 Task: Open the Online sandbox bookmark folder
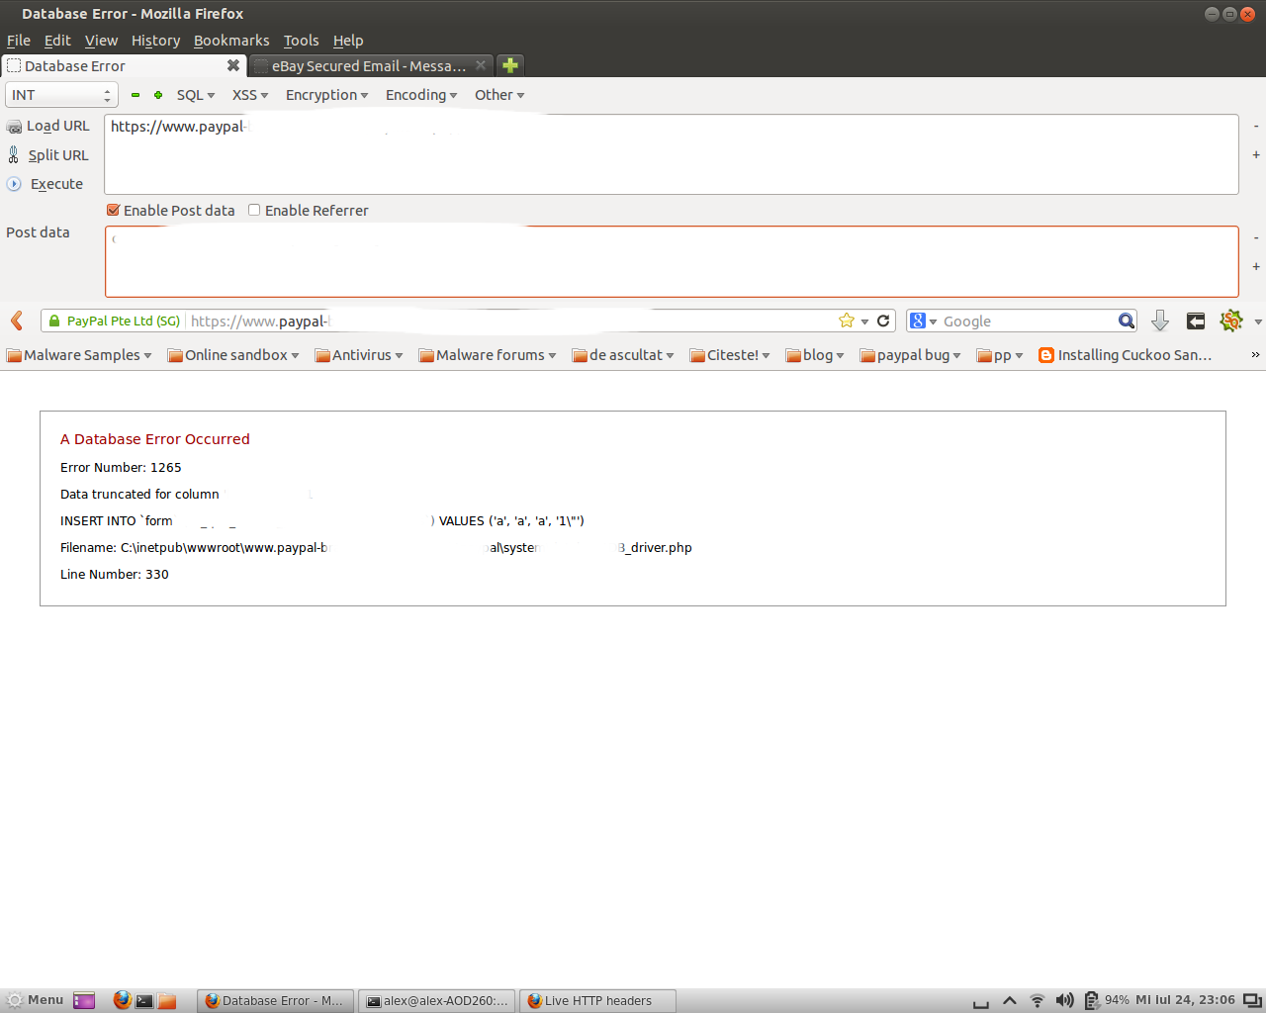tap(233, 355)
